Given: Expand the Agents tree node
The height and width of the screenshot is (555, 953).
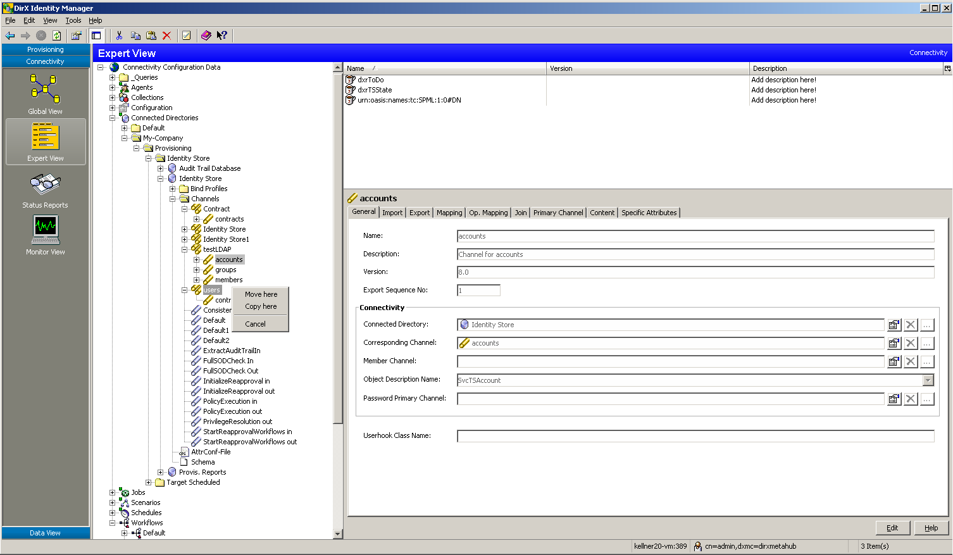Looking at the screenshot, I should tap(113, 87).
